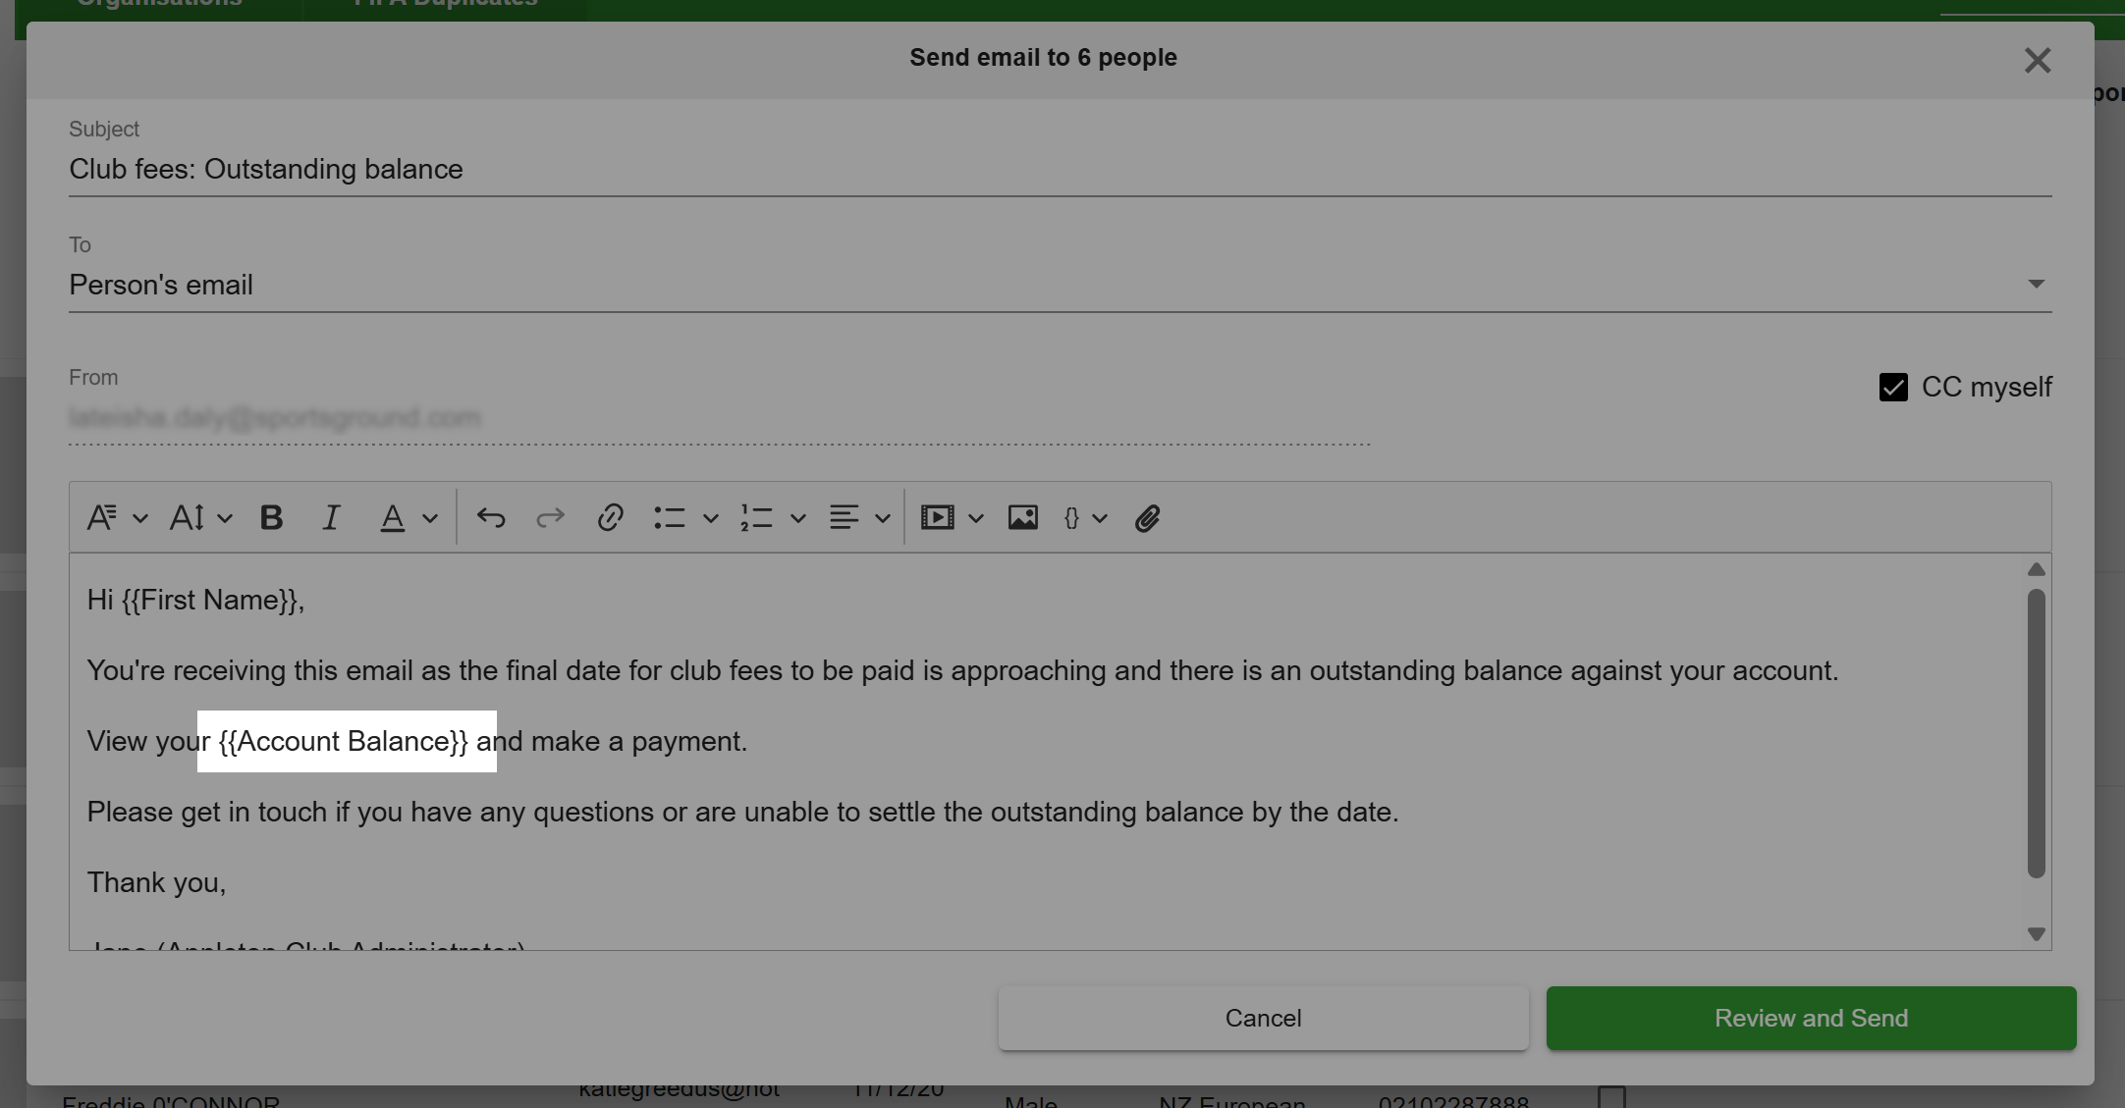This screenshot has height=1108, width=2125.
Task: Click the From email address field
Action: click(719, 418)
